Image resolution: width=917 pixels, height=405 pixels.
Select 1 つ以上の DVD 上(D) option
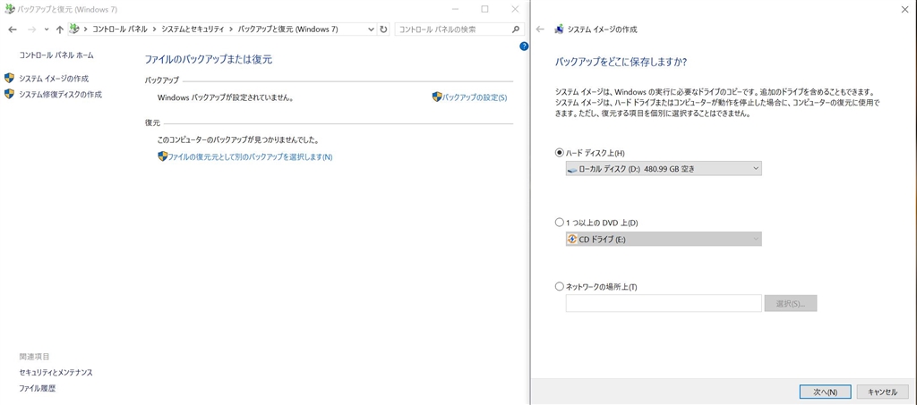pyautogui.click(x=559, y=223)
